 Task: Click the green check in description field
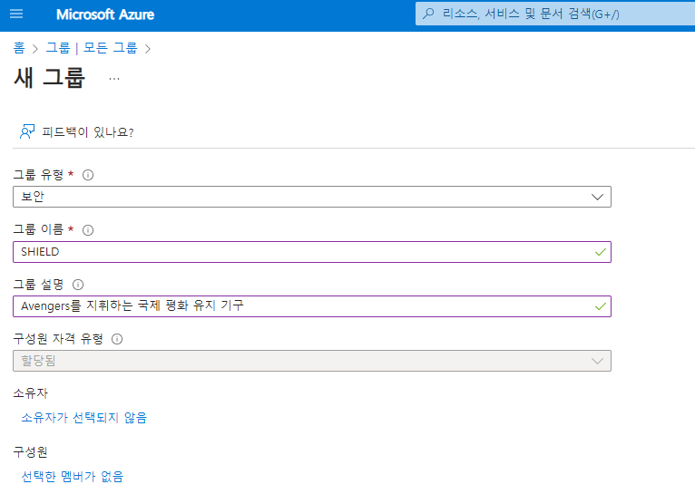coord(600,306)
